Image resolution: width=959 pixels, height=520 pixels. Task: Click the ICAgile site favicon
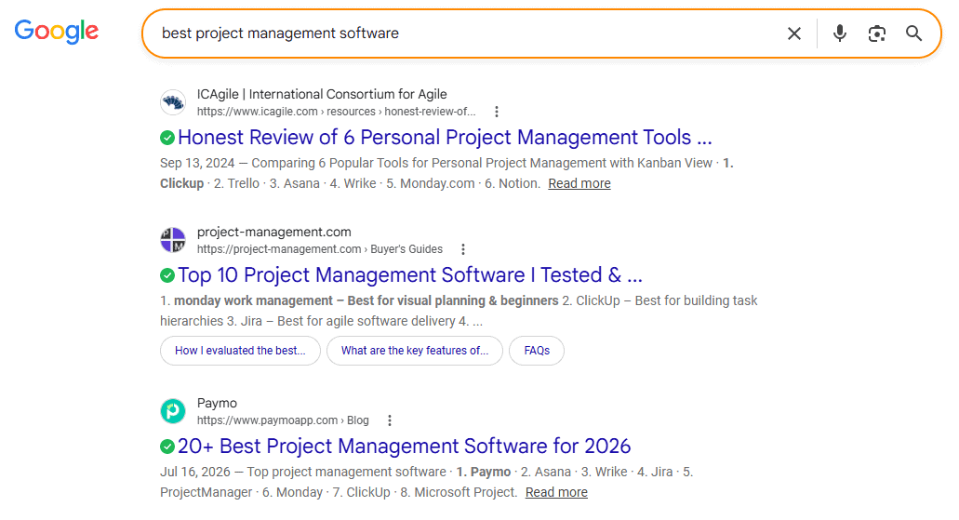(173, 102)
